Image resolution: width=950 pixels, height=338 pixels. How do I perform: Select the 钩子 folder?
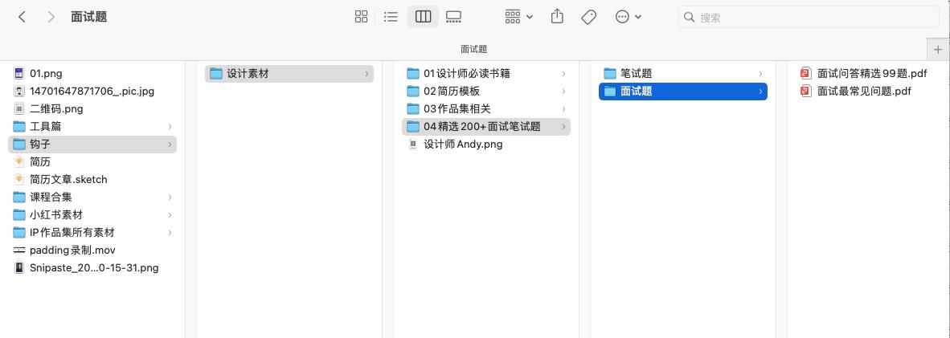[92, 145]
